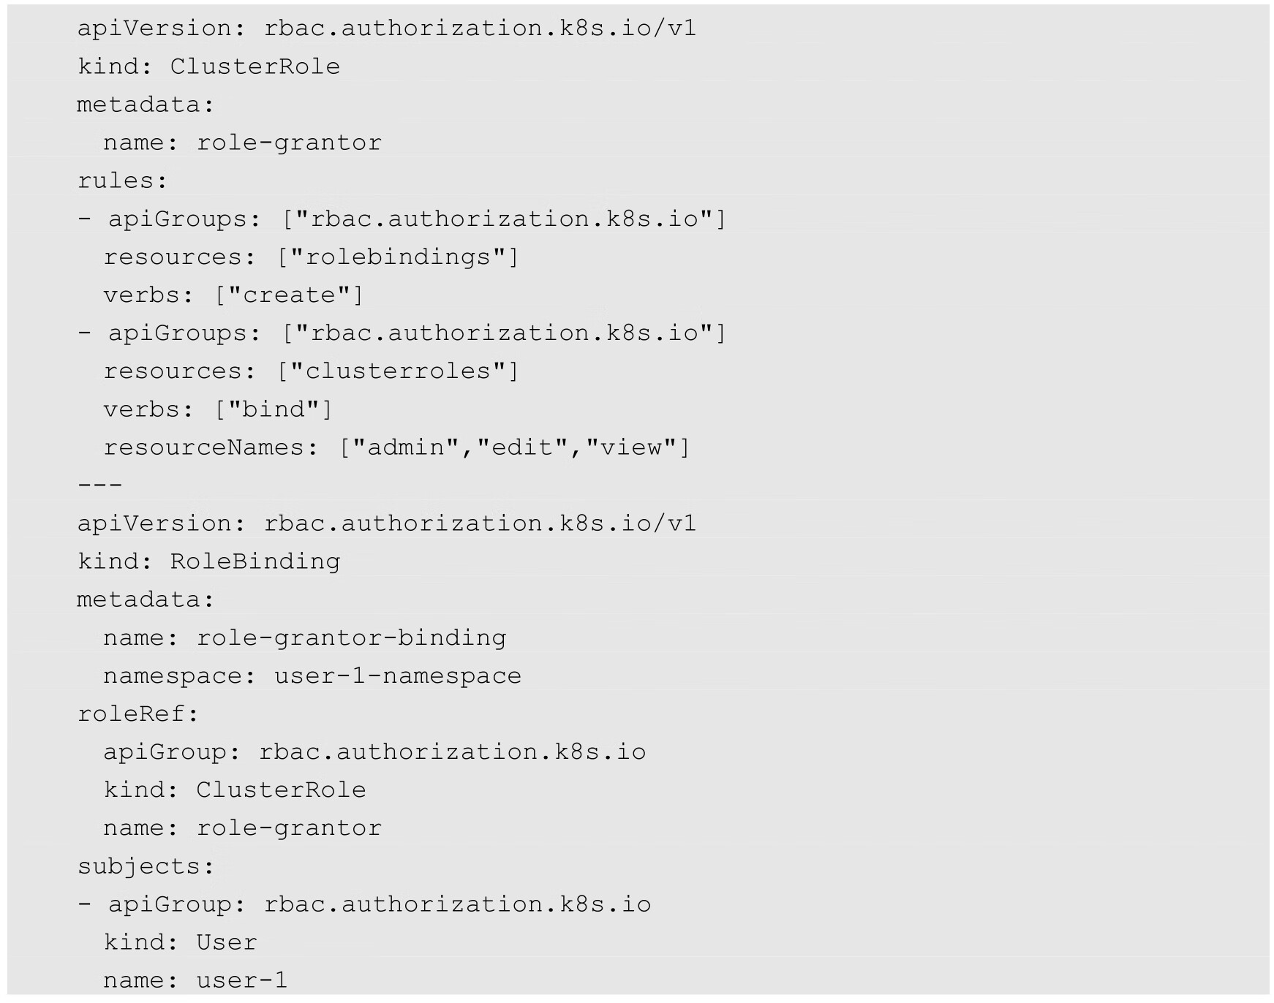1274x1003 pixels.
Task: Click the "clusterroles" resources value
Action: click(398, 371)
